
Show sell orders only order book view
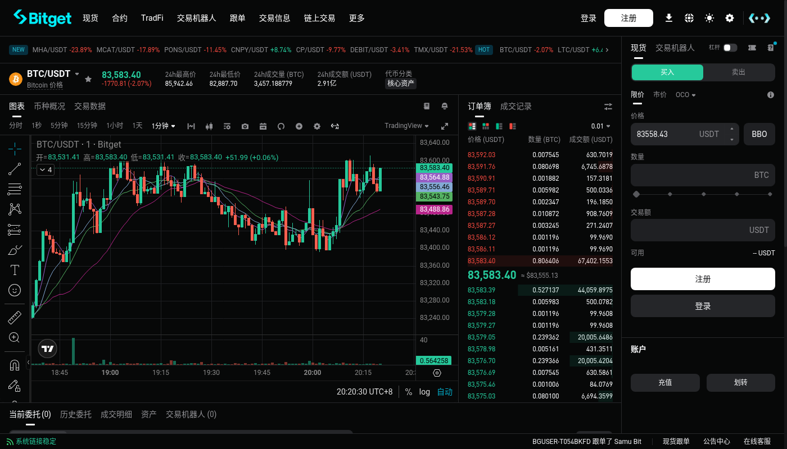tap(512, 126)
